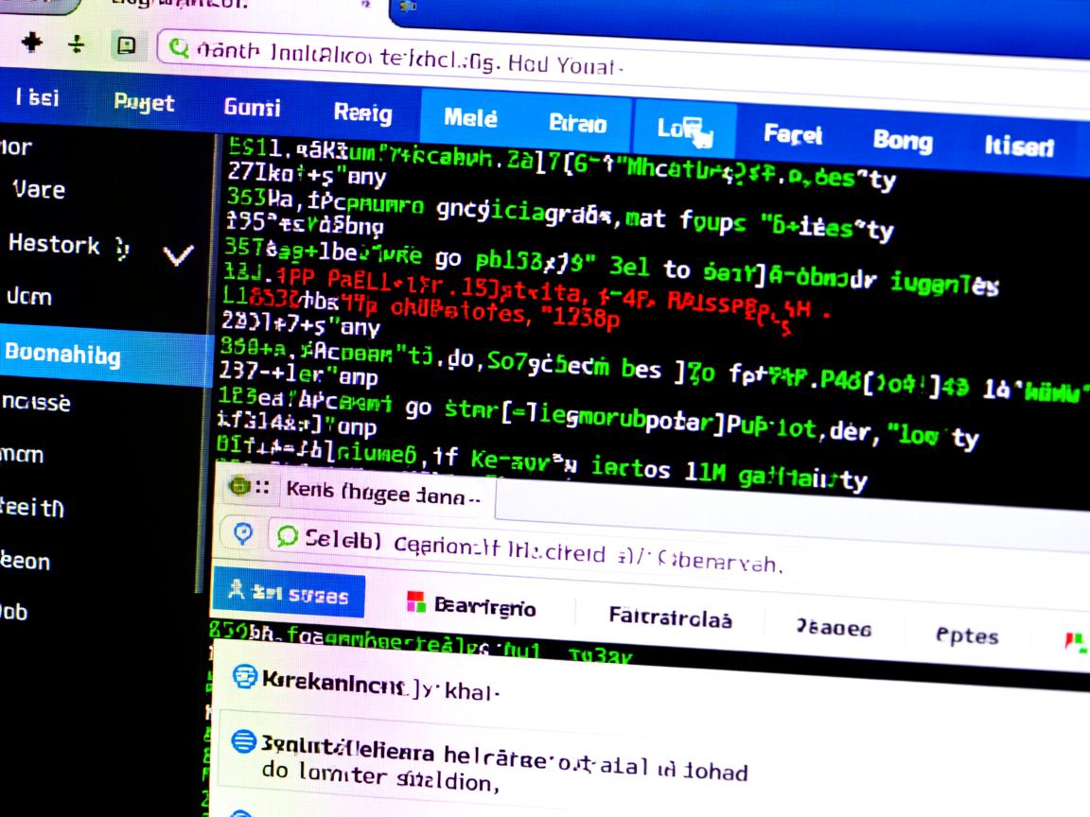
Task: Click the round blue icon beside the 3gnlurt entry
Action: click(x=244, y=741)
